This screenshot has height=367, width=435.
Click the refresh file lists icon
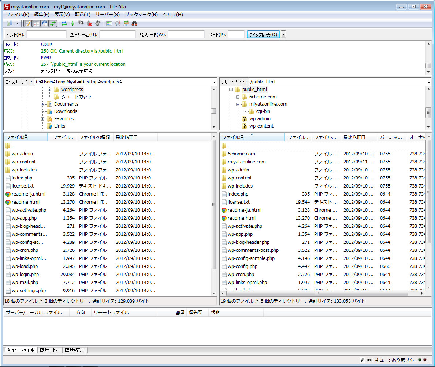click(64, 23)
